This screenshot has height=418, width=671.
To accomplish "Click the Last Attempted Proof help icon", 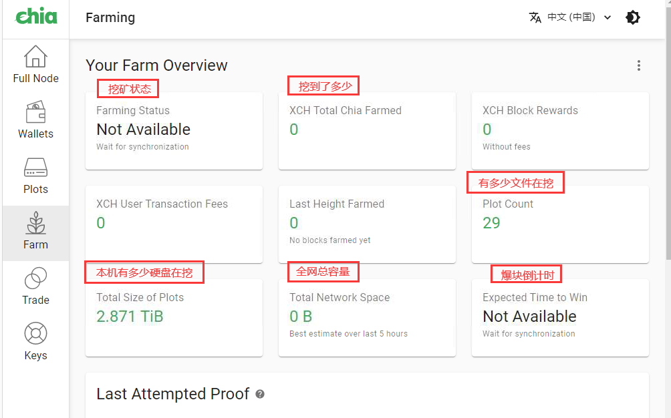I will 260,394.
